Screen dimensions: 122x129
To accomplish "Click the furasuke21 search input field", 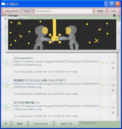I will 64,11.
